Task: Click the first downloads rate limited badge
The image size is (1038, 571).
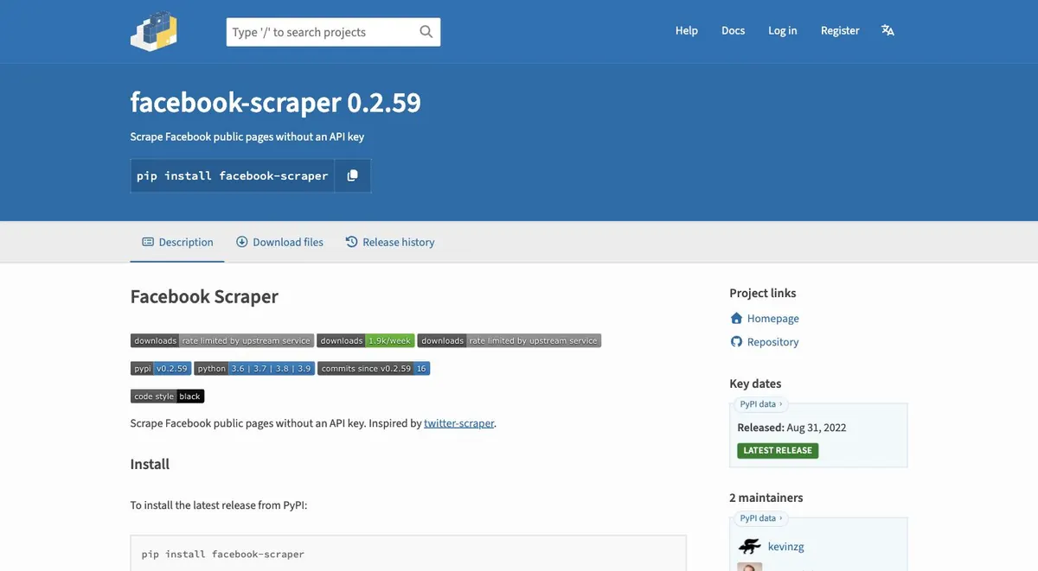Action: tap(221, 340)
